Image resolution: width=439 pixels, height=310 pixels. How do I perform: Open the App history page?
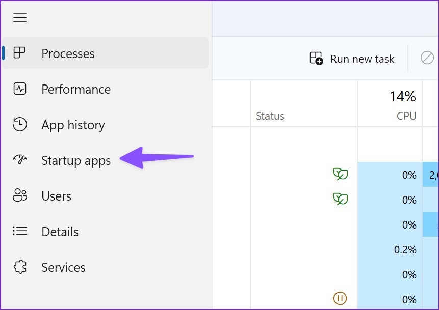tap(73, 125)
